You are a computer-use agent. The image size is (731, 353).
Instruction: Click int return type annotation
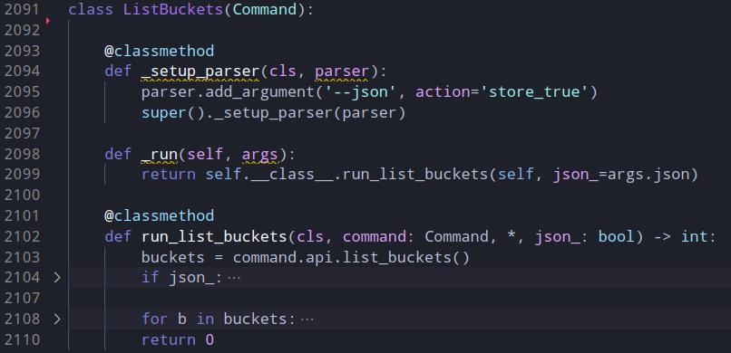click(x=694, y=237)
